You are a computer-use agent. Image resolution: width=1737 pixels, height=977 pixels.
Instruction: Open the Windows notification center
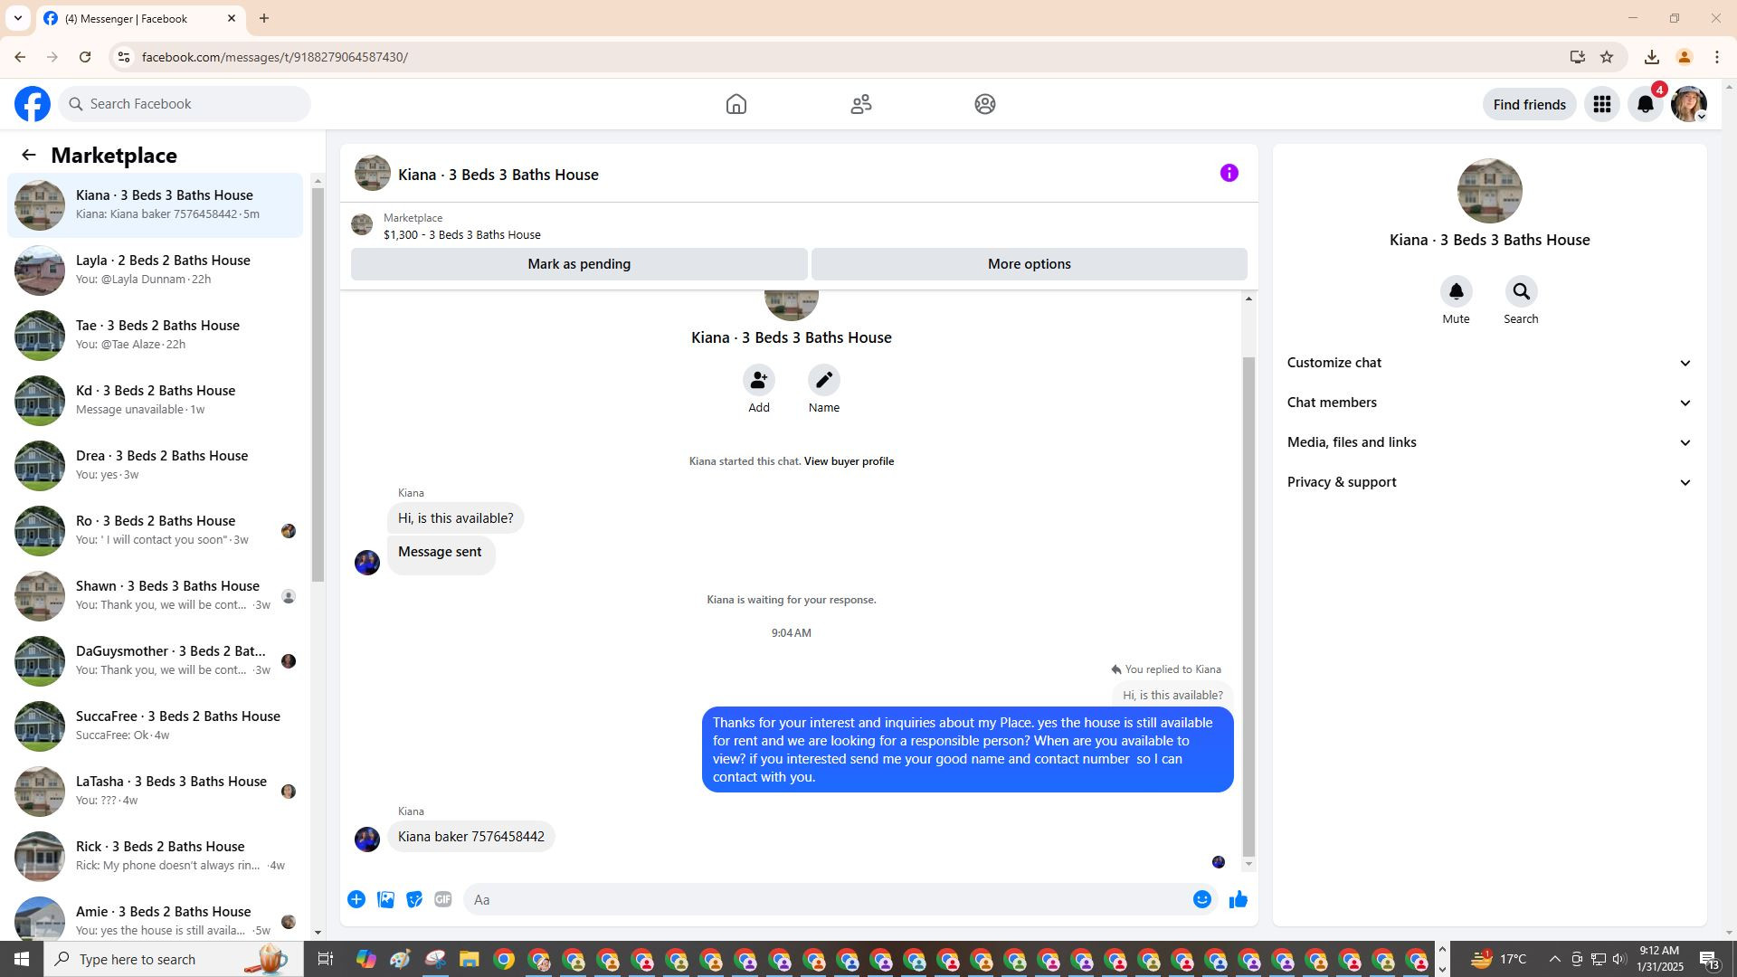[x=1709, y=959]
